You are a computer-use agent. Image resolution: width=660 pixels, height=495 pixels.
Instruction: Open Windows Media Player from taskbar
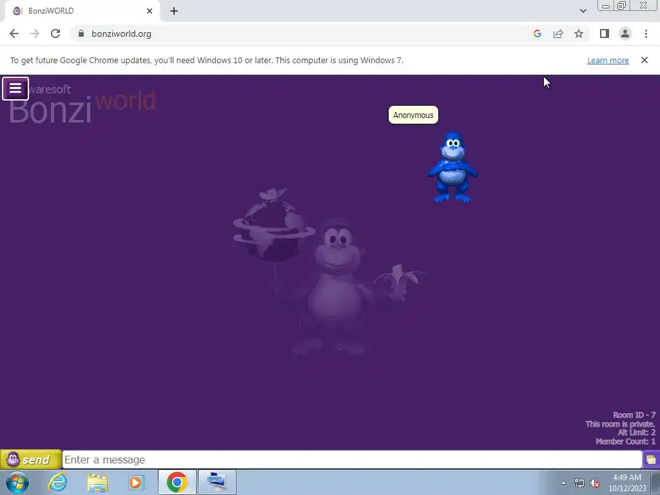pyautogui.click(x=137, y=482)
